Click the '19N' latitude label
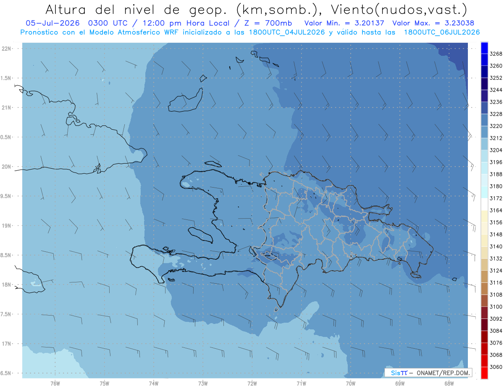Screen dimensions: 504x389 click(7, 226)
